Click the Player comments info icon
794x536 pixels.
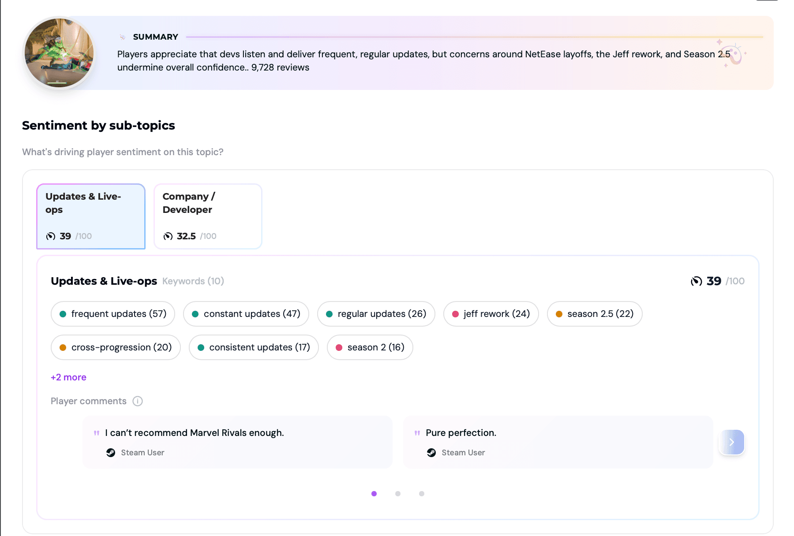(x=138, y=401)
